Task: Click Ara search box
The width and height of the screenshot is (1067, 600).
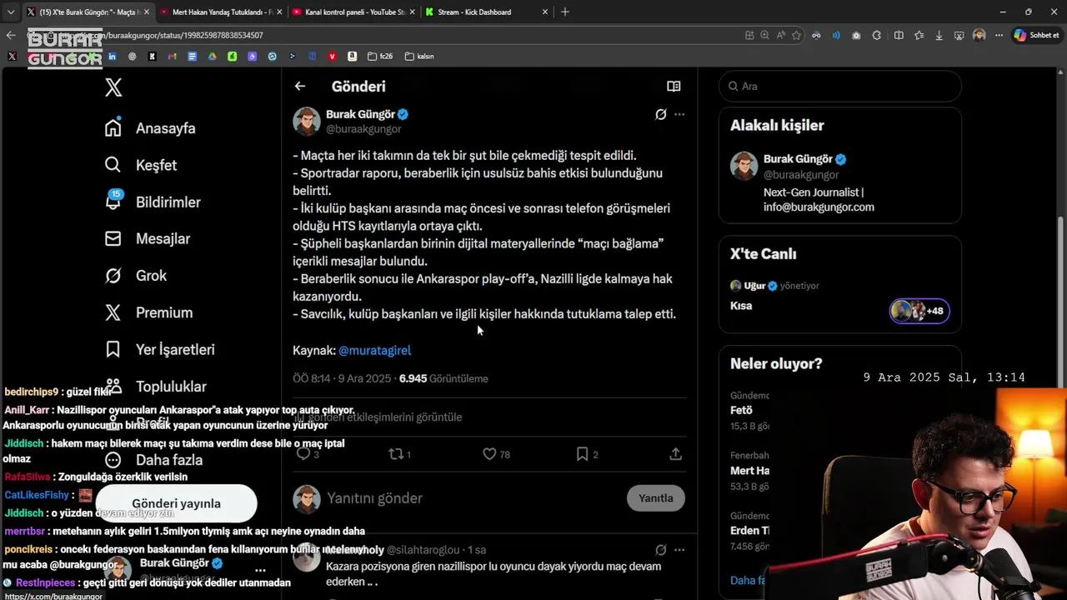Action: (839, 87)
